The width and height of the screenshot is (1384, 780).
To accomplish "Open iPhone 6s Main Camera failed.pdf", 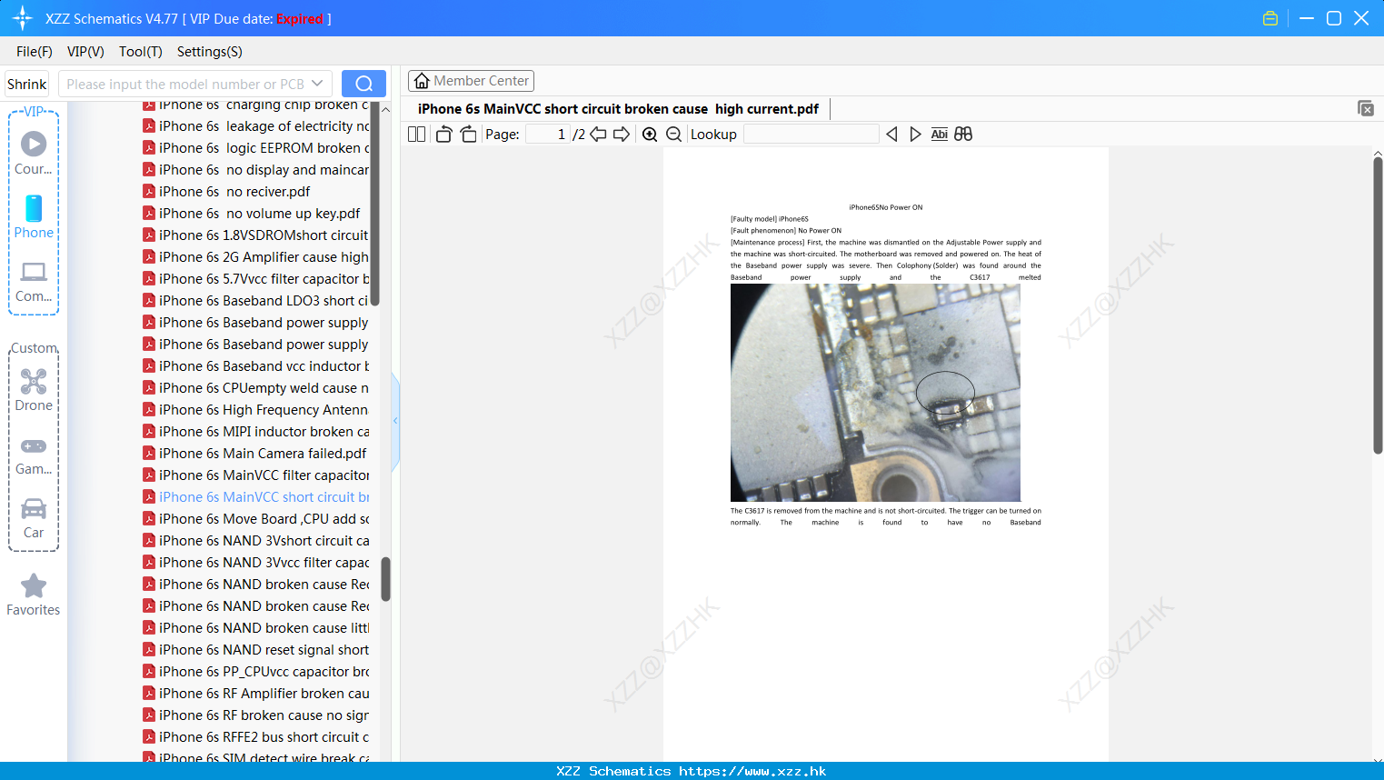I will (x=255, y=454).
